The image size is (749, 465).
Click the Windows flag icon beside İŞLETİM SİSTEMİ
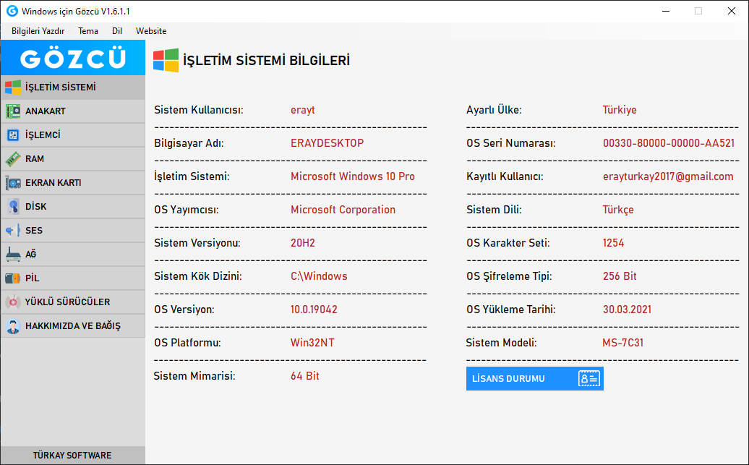pyautogui.click(x=13, y=87)
